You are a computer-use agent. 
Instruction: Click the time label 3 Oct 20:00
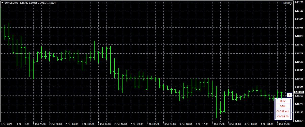pyautogui.click(x=234, y=124)
